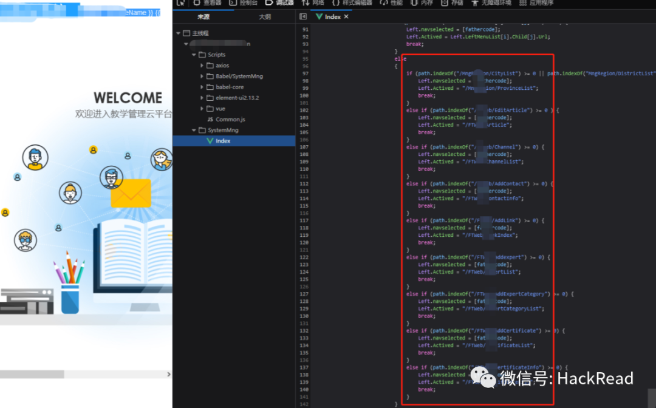Click line number 112 in gutter
The width and height of the screenshot is (656, 408).
(x=304, y=184)
